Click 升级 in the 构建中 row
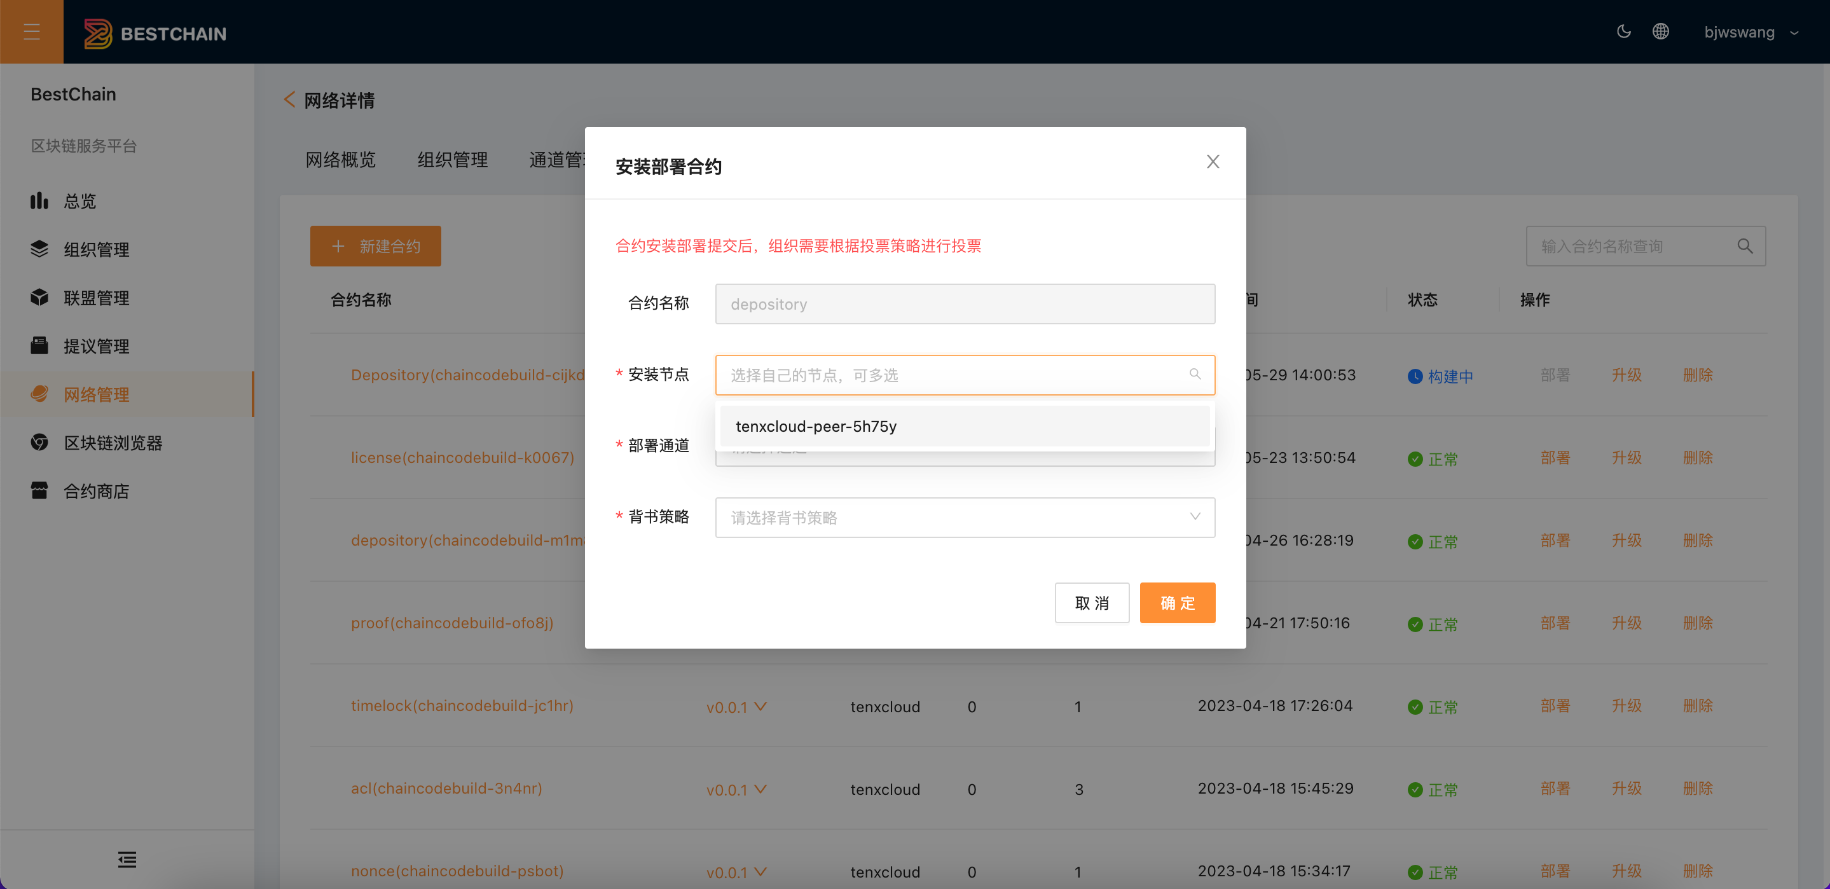The width and height of the screenshot is (1830, 889). (x=1627, y=375)
